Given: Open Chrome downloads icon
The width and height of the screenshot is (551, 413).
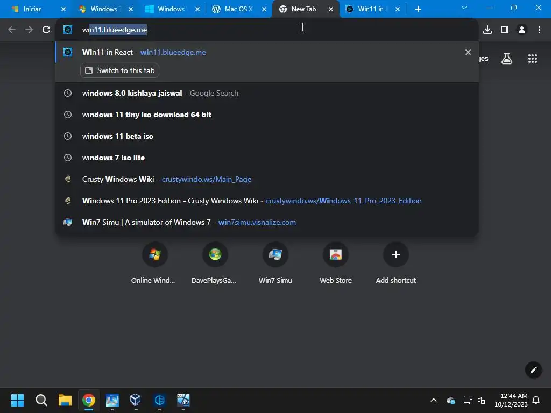Looking at the screenshot, I should (488, 30).
